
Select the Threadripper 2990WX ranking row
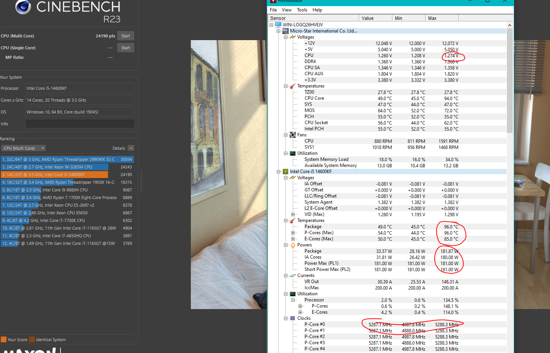[67, 159]
